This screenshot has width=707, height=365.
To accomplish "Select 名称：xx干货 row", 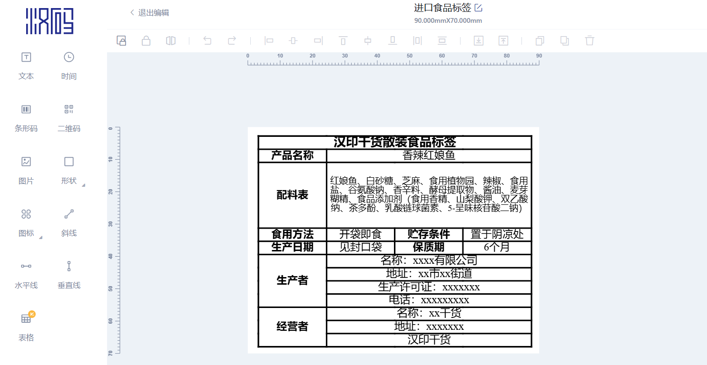I will coord(429,313).
